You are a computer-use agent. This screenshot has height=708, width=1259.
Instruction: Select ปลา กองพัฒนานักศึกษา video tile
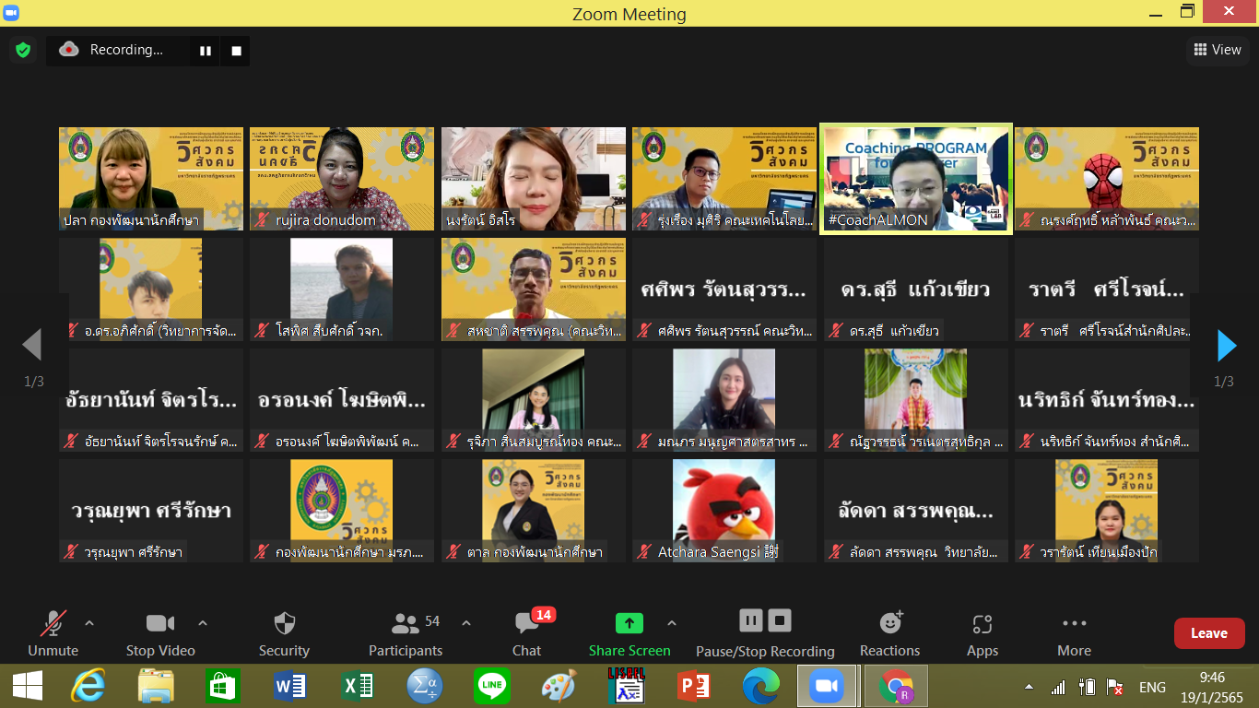tap(151, 179)
